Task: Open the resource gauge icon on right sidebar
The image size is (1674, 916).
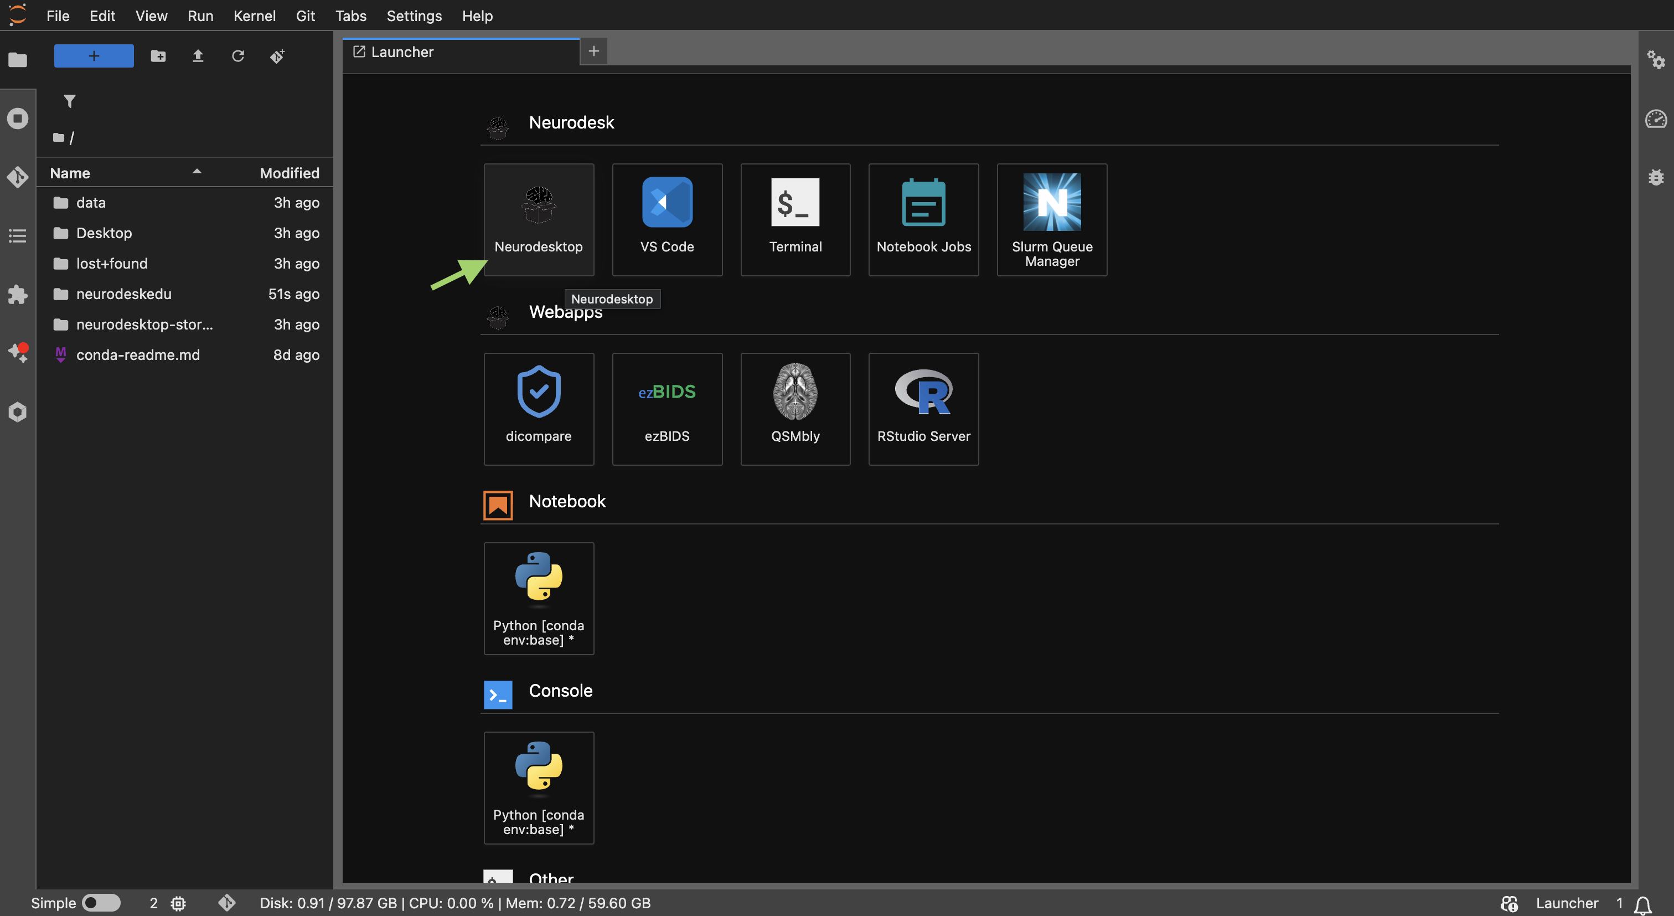Action: (x=1656, y=119)
